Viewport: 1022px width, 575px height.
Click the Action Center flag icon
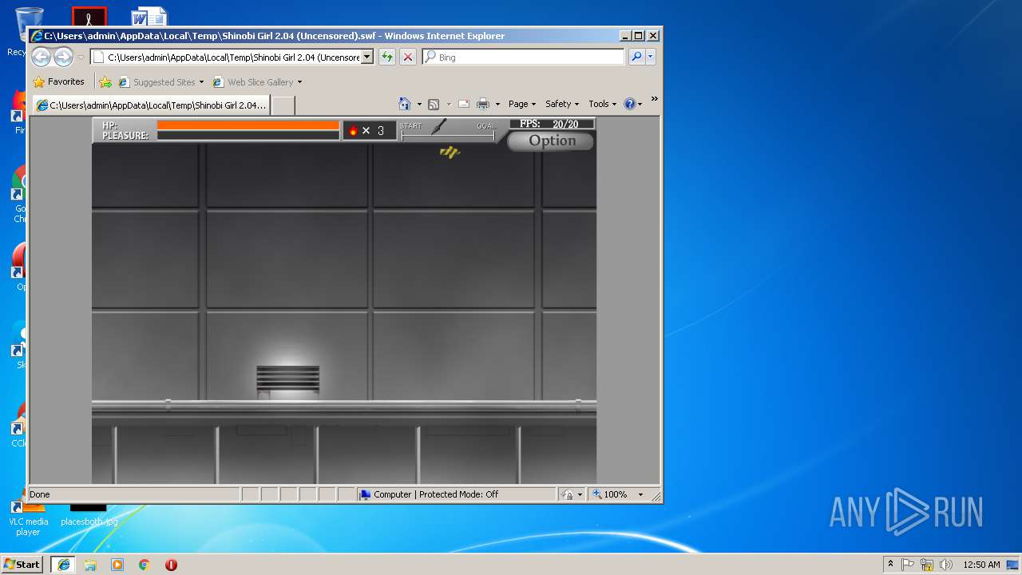pos(908,565)
